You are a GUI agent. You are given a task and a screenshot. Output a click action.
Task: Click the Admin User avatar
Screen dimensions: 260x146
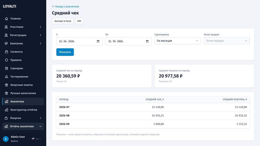6,139
